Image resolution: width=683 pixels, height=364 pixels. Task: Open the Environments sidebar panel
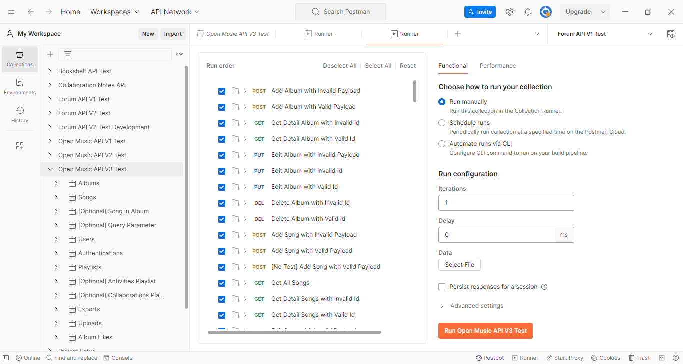20,87
